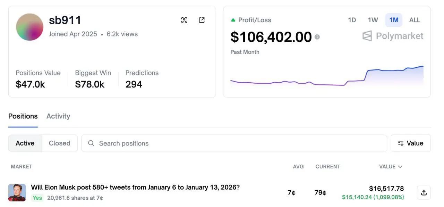Switch chart range to ALL

point(415,20)
